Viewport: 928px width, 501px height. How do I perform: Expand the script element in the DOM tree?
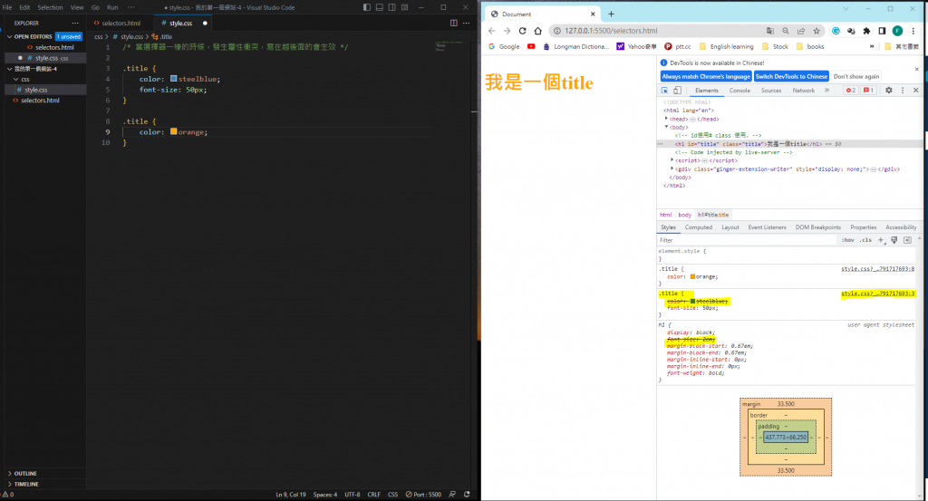tap(672, 160)
